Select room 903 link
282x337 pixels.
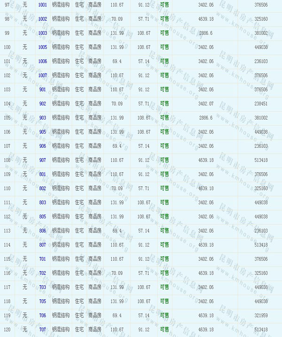coord(42,118)
